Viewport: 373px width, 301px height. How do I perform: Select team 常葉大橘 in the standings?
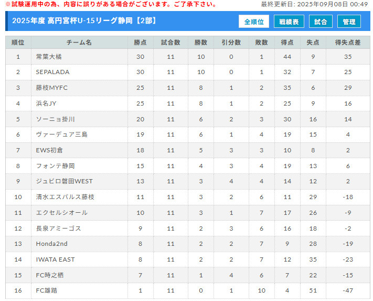pyautogui.click(x=49, y=57)
